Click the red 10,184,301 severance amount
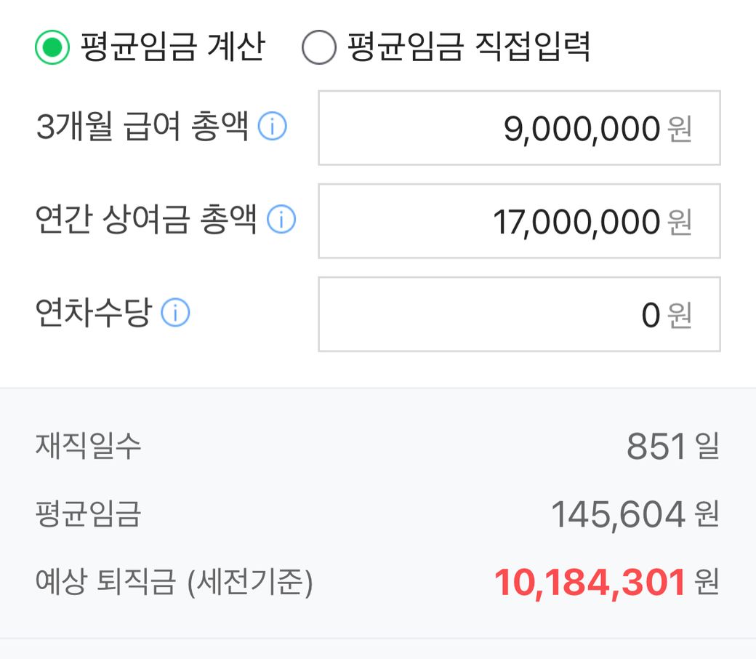Screen dimensions: 756x659 pyautogui.click(x=590, y=583)
